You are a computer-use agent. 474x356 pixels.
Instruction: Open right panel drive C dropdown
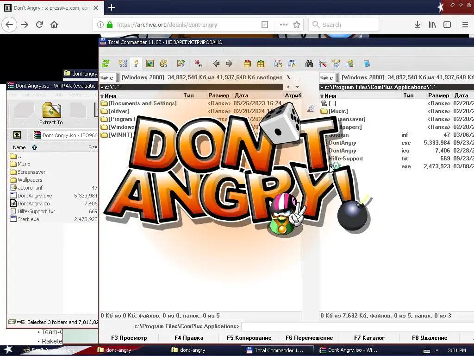(x=330, y=77)
